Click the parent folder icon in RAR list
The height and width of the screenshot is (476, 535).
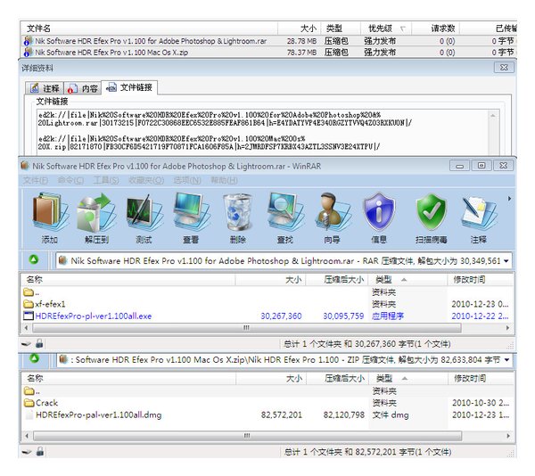coord(29,291)
